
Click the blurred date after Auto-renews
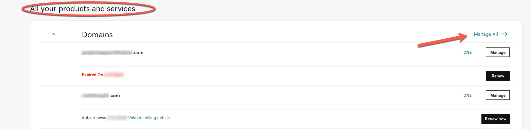click(x=117, y=118)
